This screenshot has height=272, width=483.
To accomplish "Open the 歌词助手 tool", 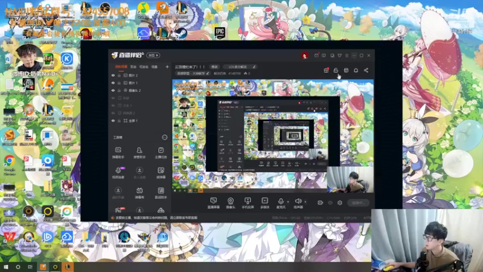I will [161, 193].
